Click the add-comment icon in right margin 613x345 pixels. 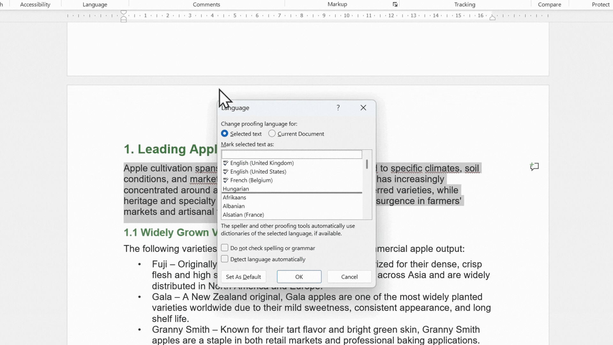(534, 167)
